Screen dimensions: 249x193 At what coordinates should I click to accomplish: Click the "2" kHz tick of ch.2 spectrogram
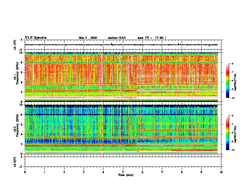(22, 144)
